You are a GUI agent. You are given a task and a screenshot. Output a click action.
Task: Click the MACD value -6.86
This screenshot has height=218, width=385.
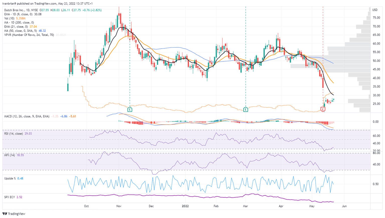point(63,116)
